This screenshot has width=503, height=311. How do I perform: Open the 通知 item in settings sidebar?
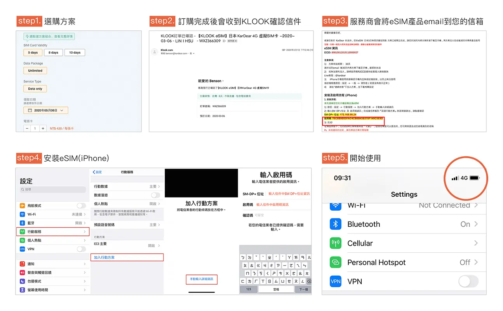[x=53, y=264]
